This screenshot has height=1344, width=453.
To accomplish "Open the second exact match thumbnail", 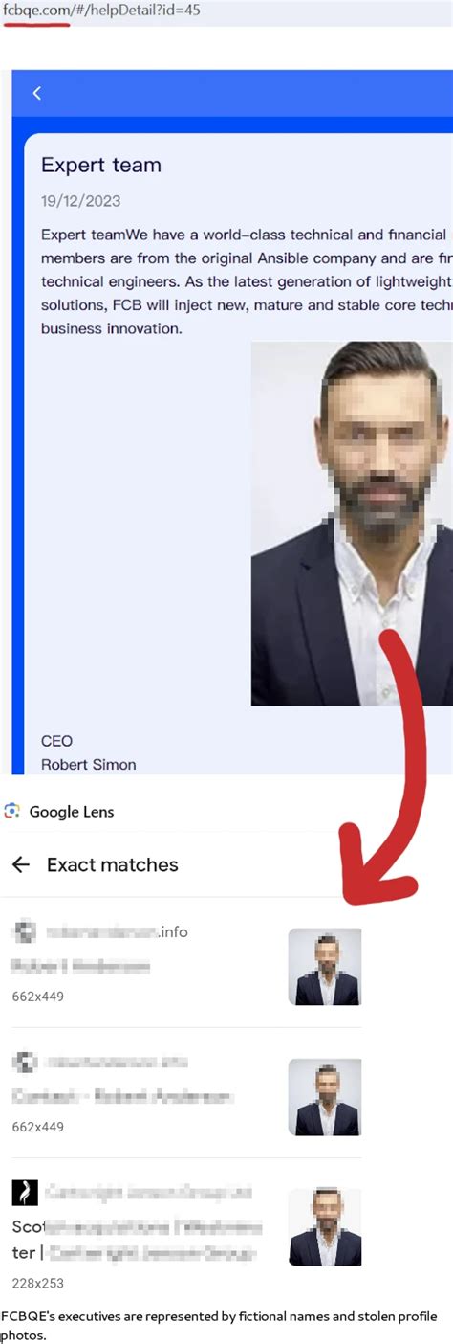I will 325,1097.
